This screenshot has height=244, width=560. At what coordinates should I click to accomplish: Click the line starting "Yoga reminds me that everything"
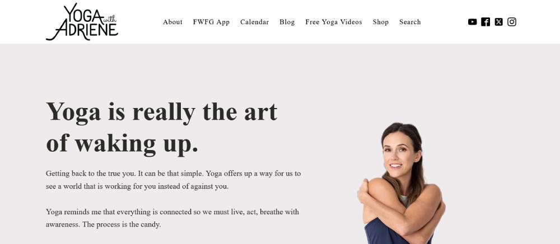coord(172,212)
